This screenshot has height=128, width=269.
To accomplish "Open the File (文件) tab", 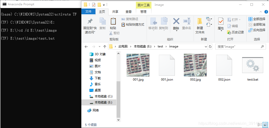I will [x=88, y=12].
